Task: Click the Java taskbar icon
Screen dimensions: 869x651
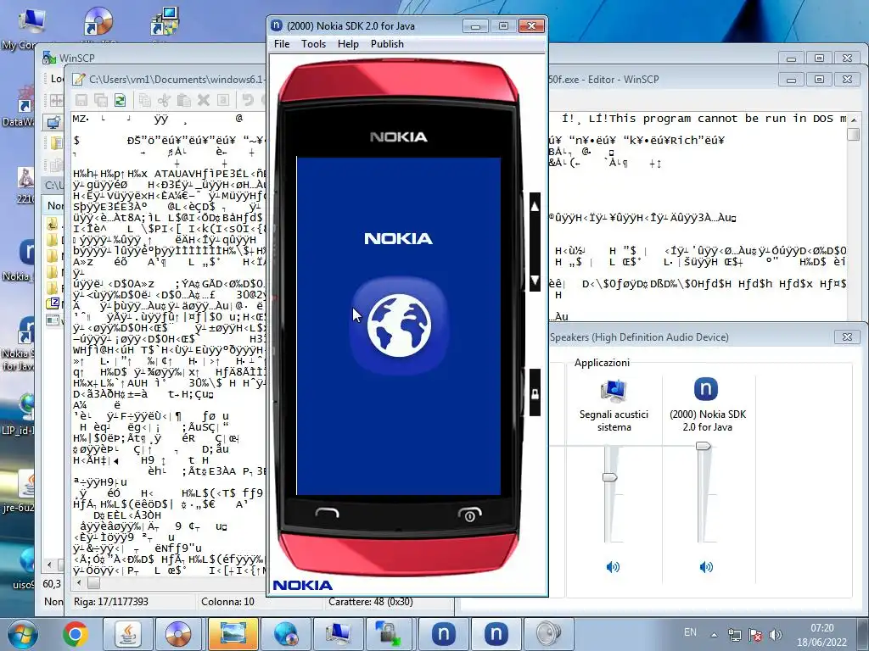Action: coord(127,634)
